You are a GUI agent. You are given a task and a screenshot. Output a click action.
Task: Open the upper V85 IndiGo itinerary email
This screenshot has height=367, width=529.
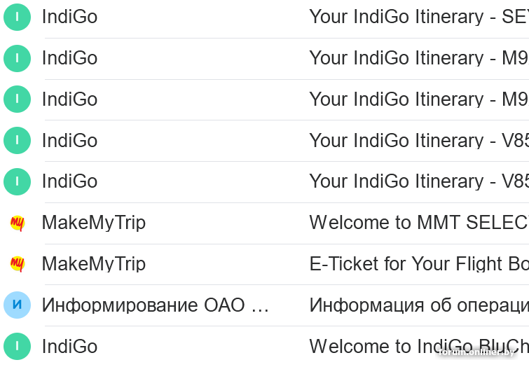coord(418,141)
